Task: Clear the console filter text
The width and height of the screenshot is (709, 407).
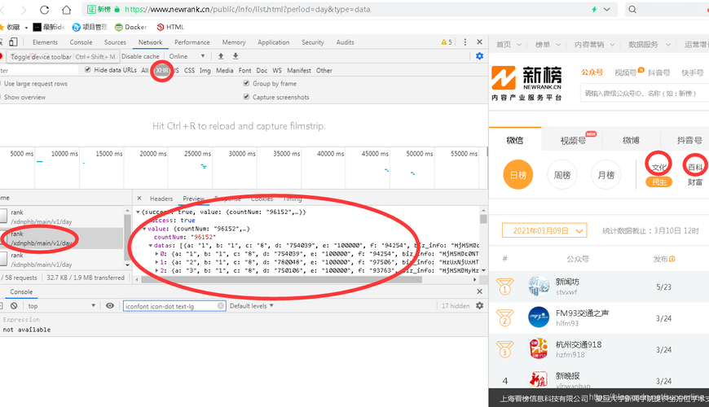Action: click(x=221, y=306)
